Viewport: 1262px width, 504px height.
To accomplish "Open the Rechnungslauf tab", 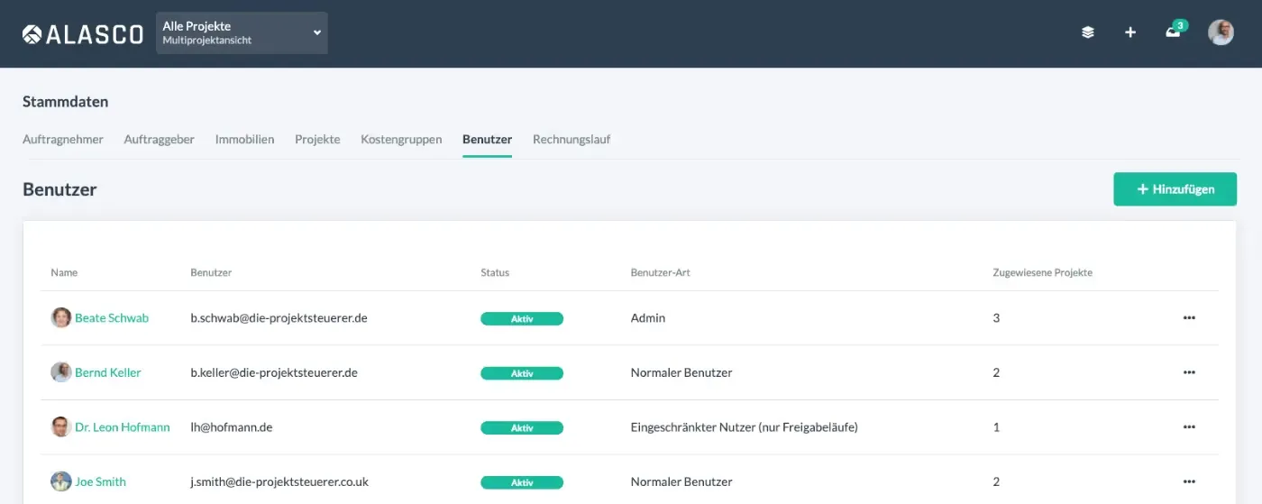I will (572, 140).
